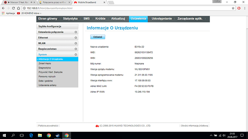Select the Ustawienia menu
This screenshot has height=139, width=248.
click(138, 19)
